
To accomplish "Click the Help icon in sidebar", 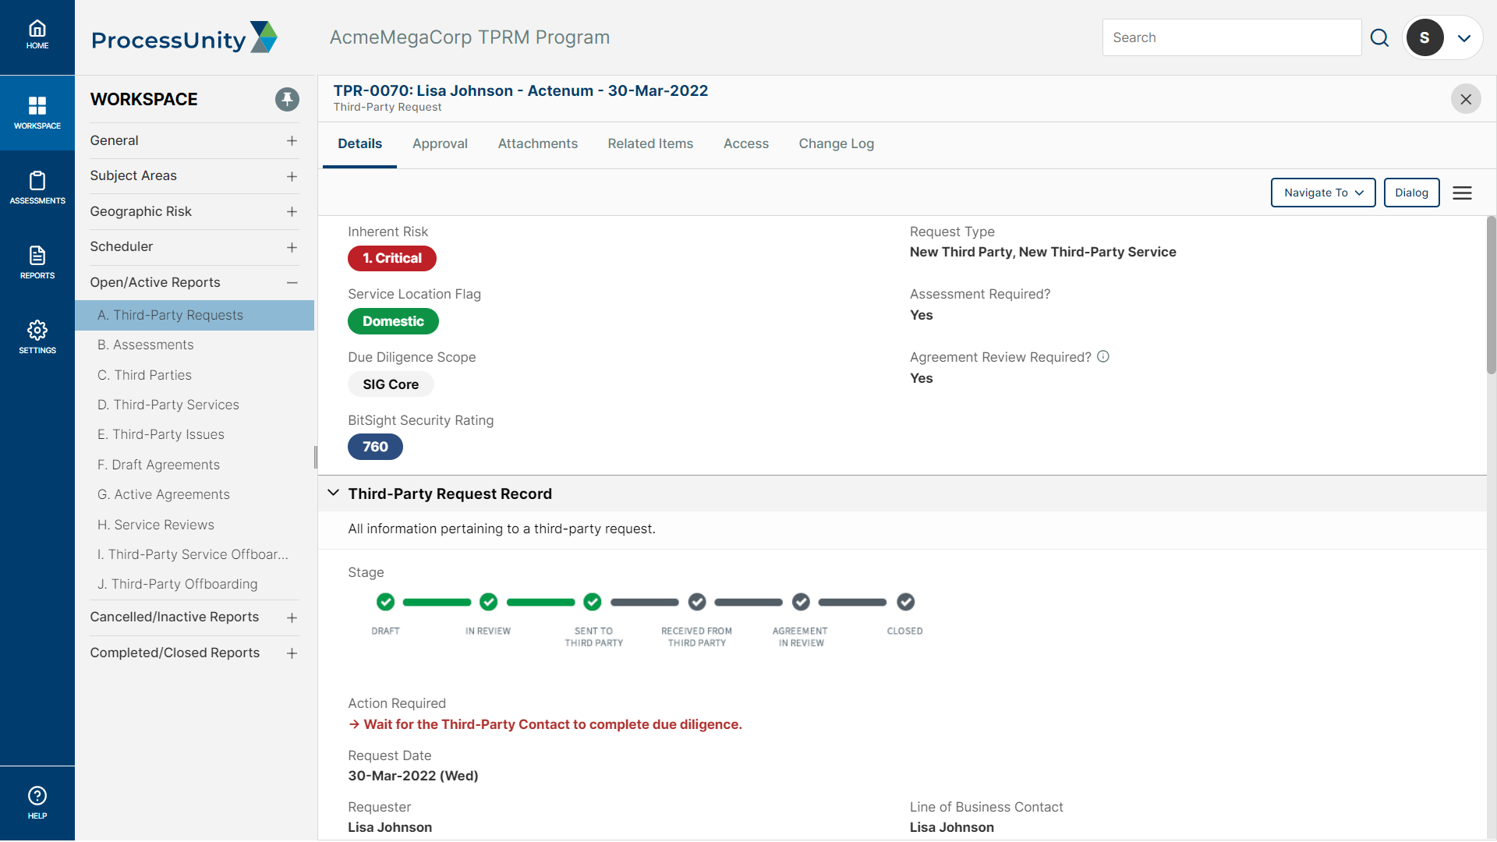I will click(37, 797).
